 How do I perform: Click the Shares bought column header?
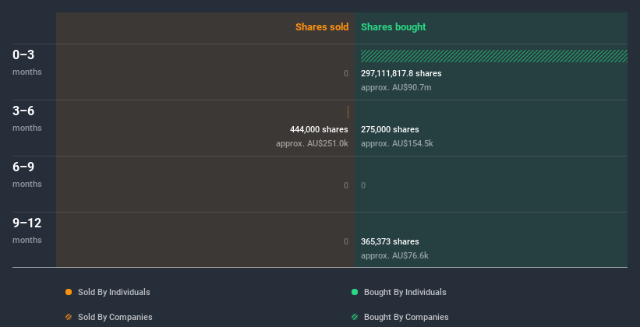pos(393,27)
